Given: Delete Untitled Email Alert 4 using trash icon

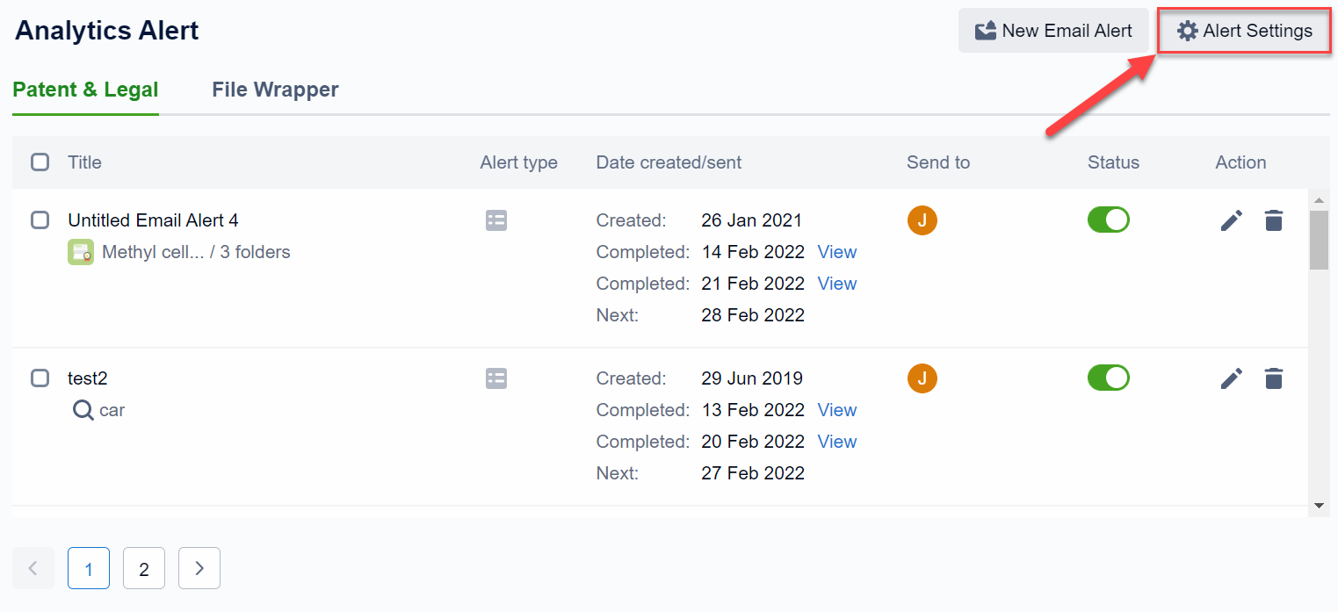Looking at the screenshot, I should coord(1273,220).
